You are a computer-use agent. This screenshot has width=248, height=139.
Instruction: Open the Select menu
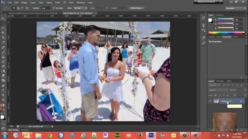point(49,3)
